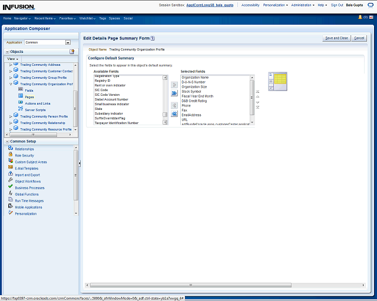Click the new object icon in Objects panel
Viewport: 377px width, 301px height.
(x=72, y=52)
